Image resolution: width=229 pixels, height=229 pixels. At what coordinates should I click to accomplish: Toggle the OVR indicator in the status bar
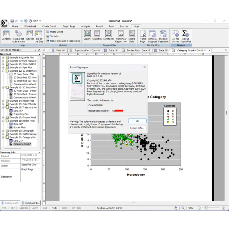point(4,208)
